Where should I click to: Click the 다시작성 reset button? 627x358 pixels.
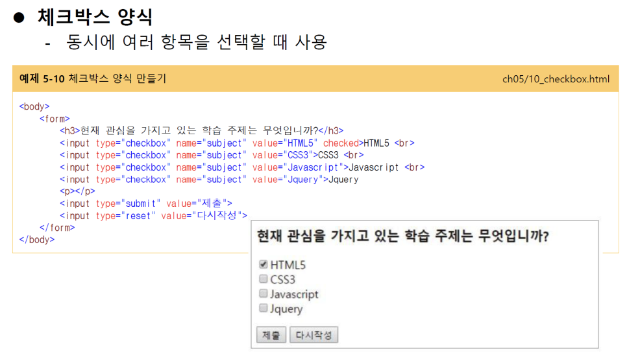pyautogui.click(x=314, y=335)
